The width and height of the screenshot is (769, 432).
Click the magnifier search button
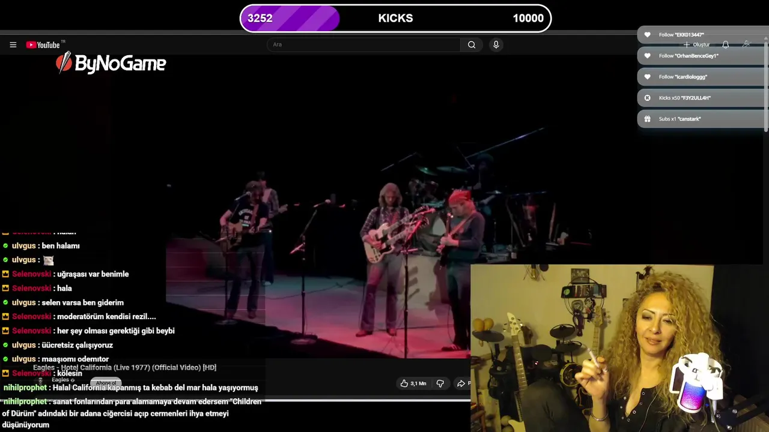[472, 44]
